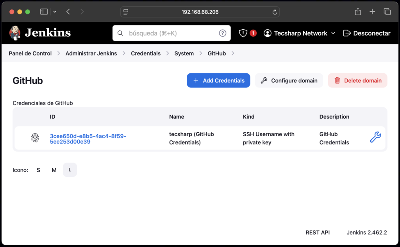Open System breadcrumb

coord(184,53)
